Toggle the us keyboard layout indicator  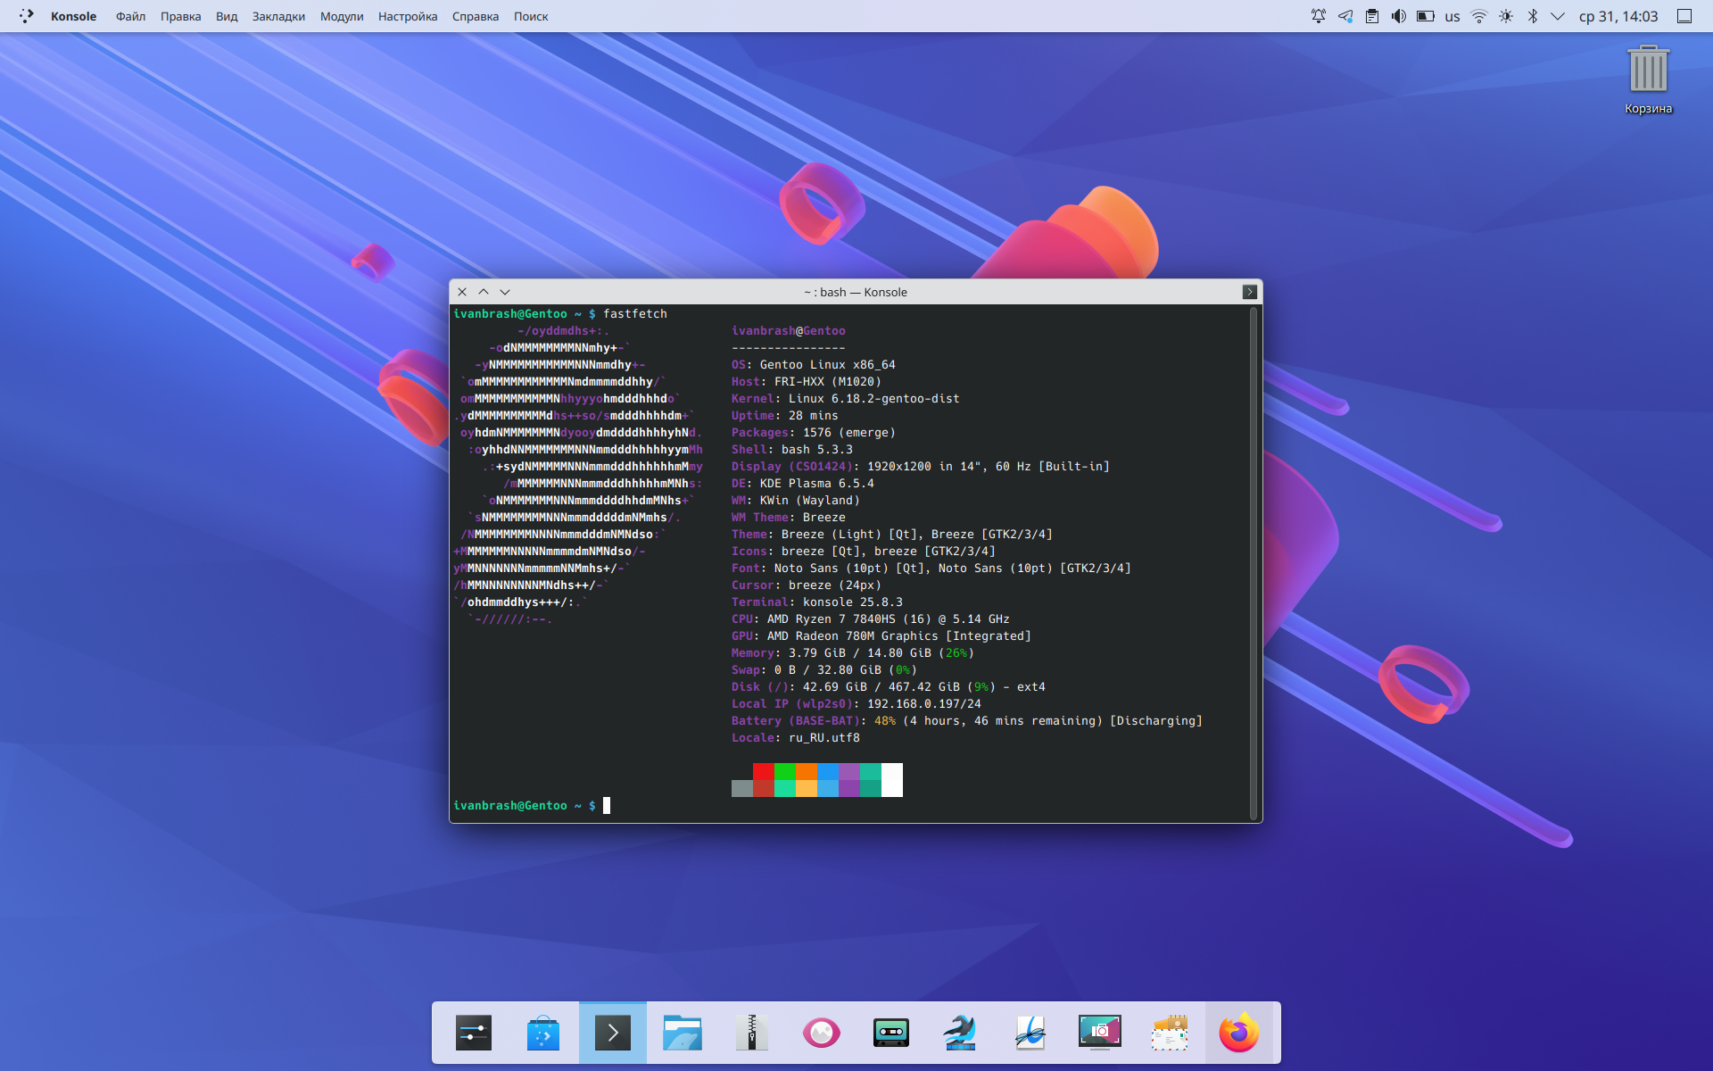coord(1452,16)
